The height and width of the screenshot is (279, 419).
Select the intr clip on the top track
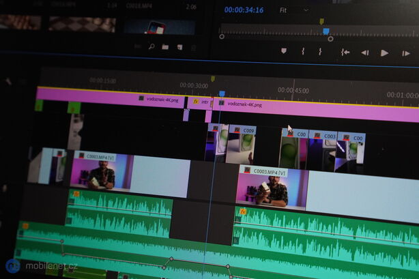[200, 102]
